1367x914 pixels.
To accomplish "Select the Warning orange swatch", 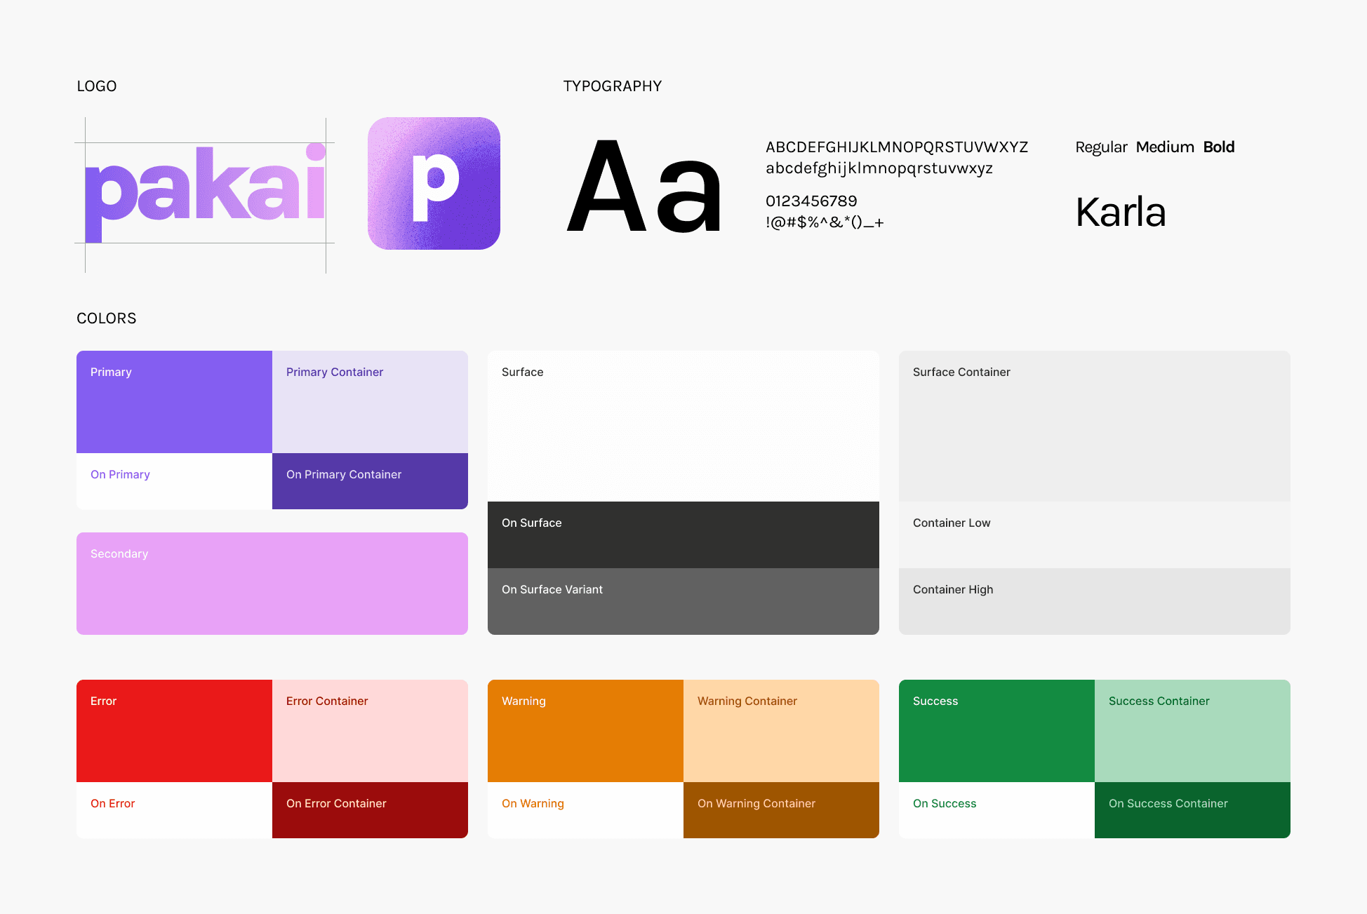I will [585, 731].
